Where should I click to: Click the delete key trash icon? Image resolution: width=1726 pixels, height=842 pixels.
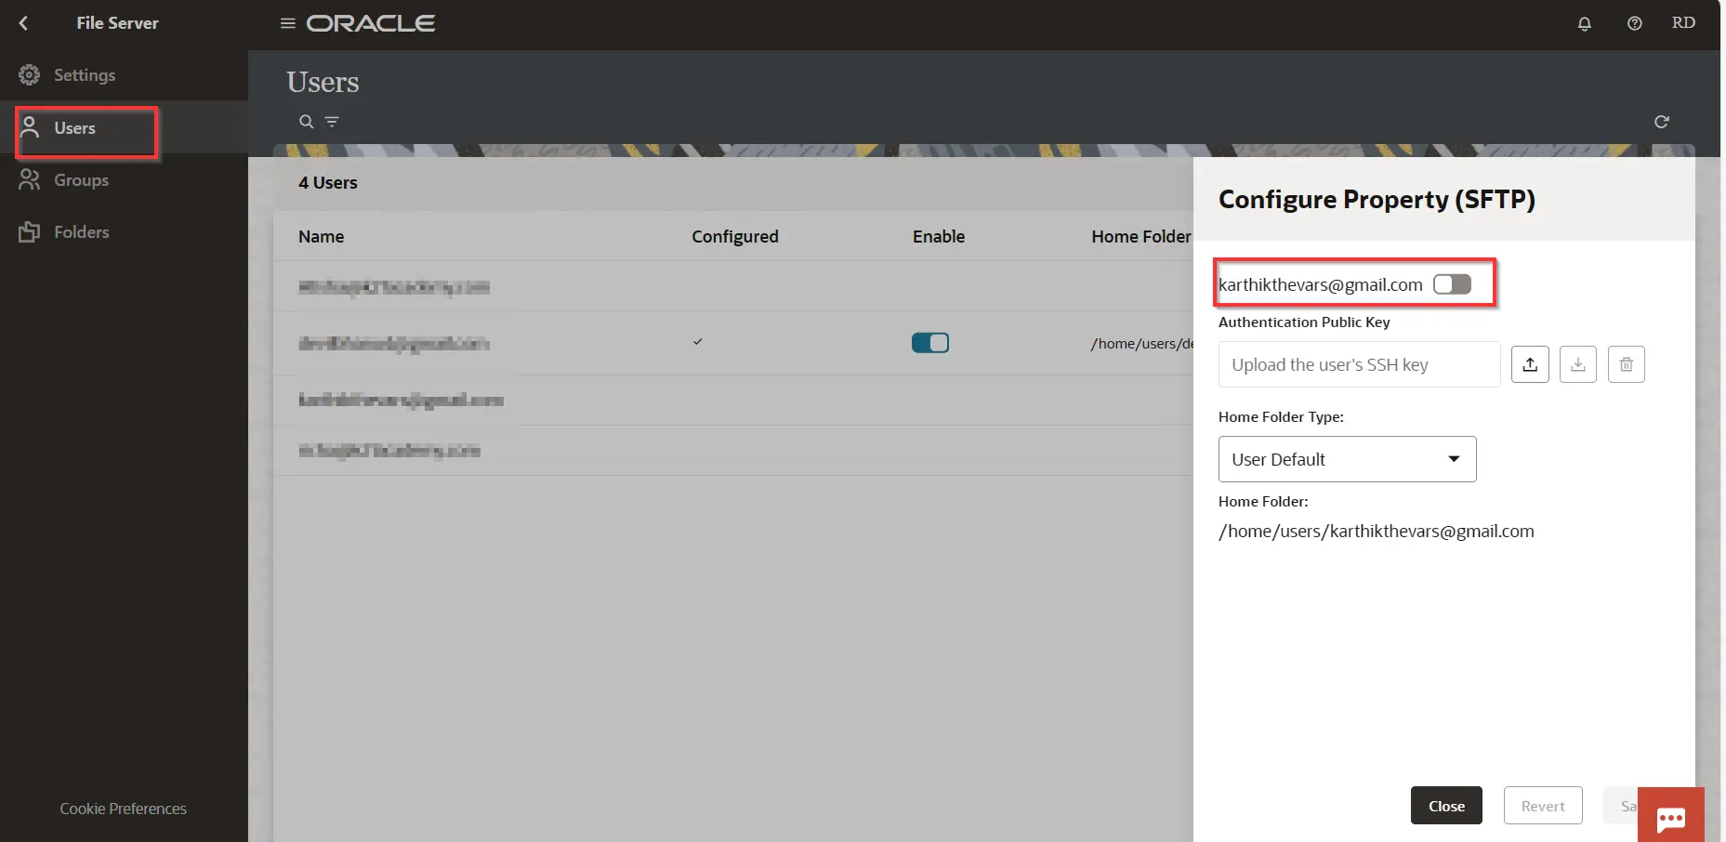(1626, 364)
